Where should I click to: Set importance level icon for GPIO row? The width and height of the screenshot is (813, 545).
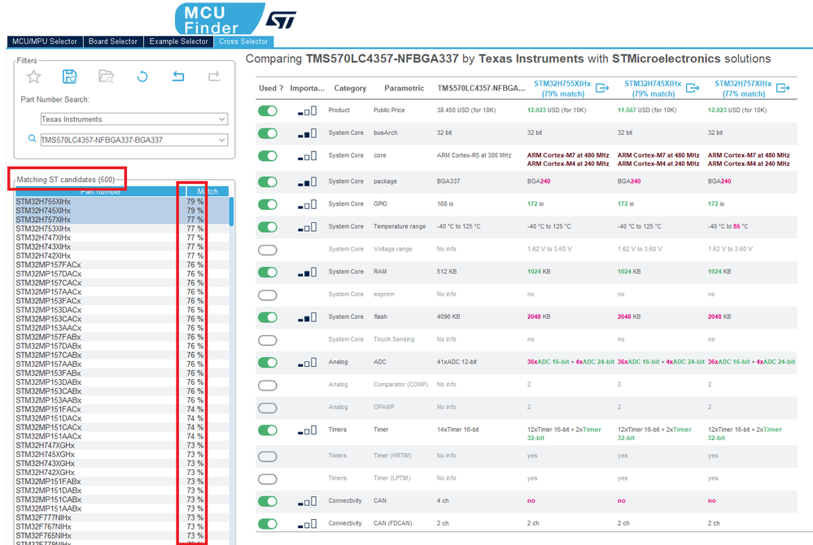[307, 205]
